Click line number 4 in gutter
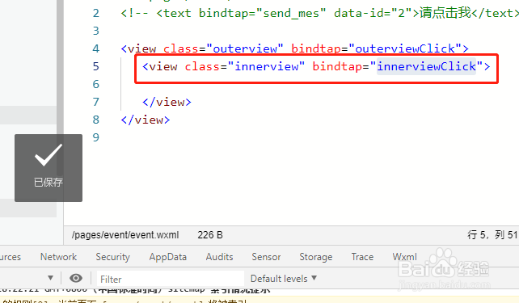 [95, 48]
